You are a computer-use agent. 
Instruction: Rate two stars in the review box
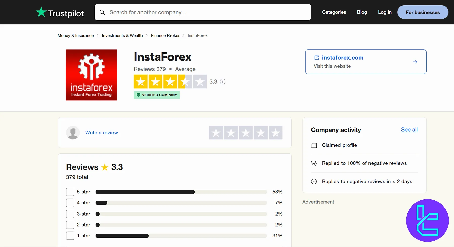coord(231,133)
